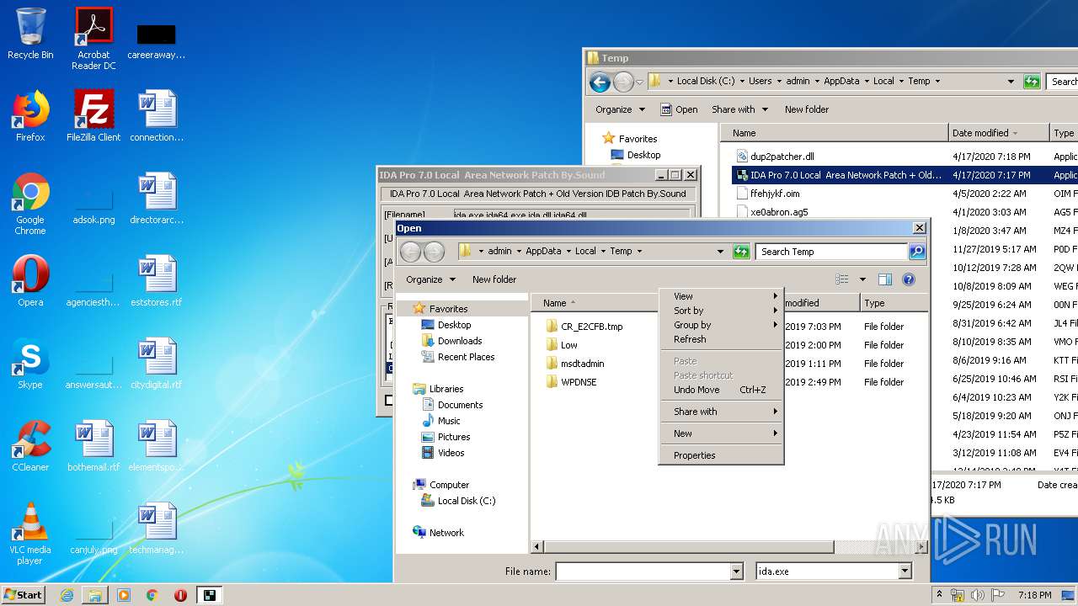The image size is (1078, 606).
Task: Select the msdtadmin folder
Action: point(582,364)
